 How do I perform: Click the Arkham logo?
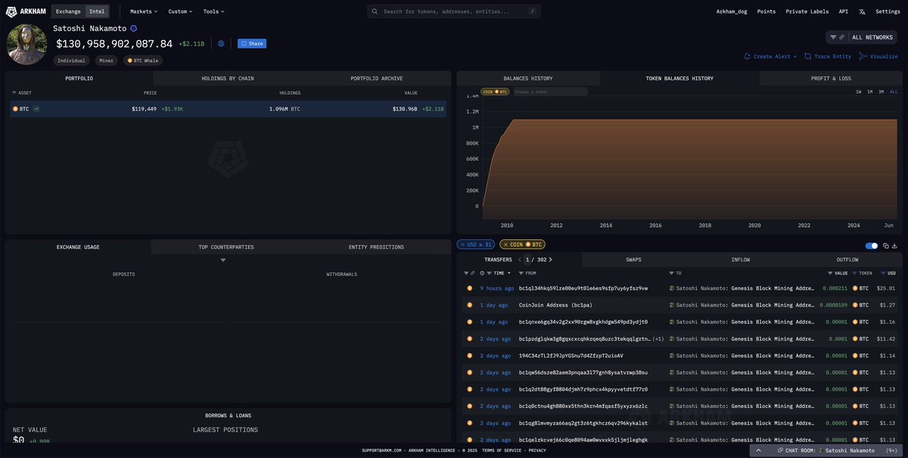pyautogui.click(x=26, y=11)
